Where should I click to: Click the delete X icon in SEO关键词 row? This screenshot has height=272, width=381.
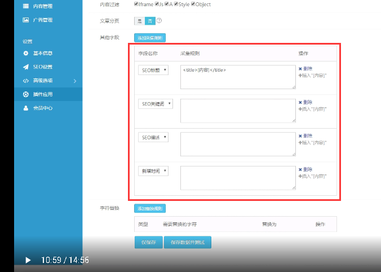[300, 103]
